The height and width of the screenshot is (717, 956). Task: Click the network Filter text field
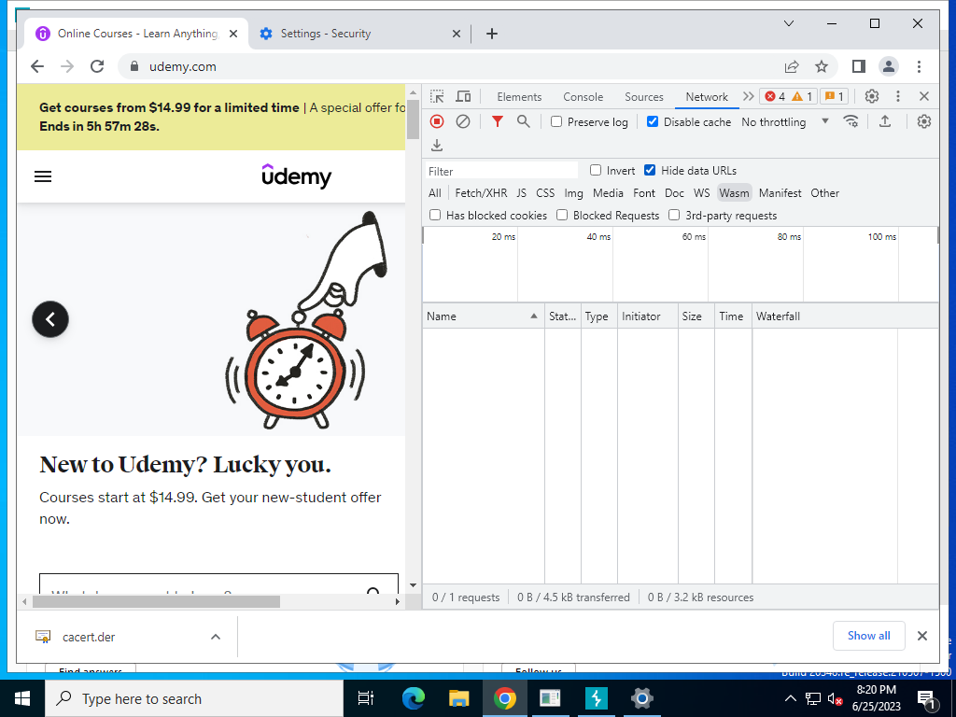(x=501, y=171)
